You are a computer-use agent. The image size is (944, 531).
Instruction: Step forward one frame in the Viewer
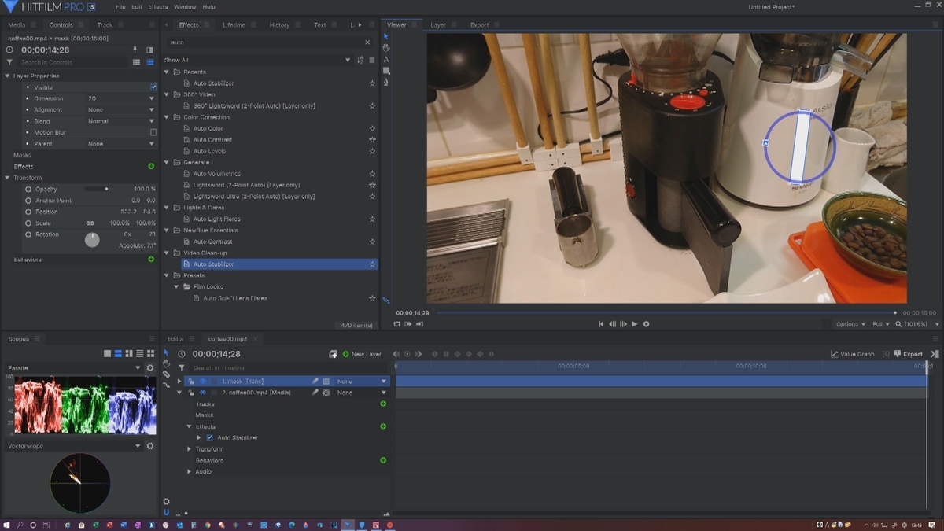pos(623,324)
